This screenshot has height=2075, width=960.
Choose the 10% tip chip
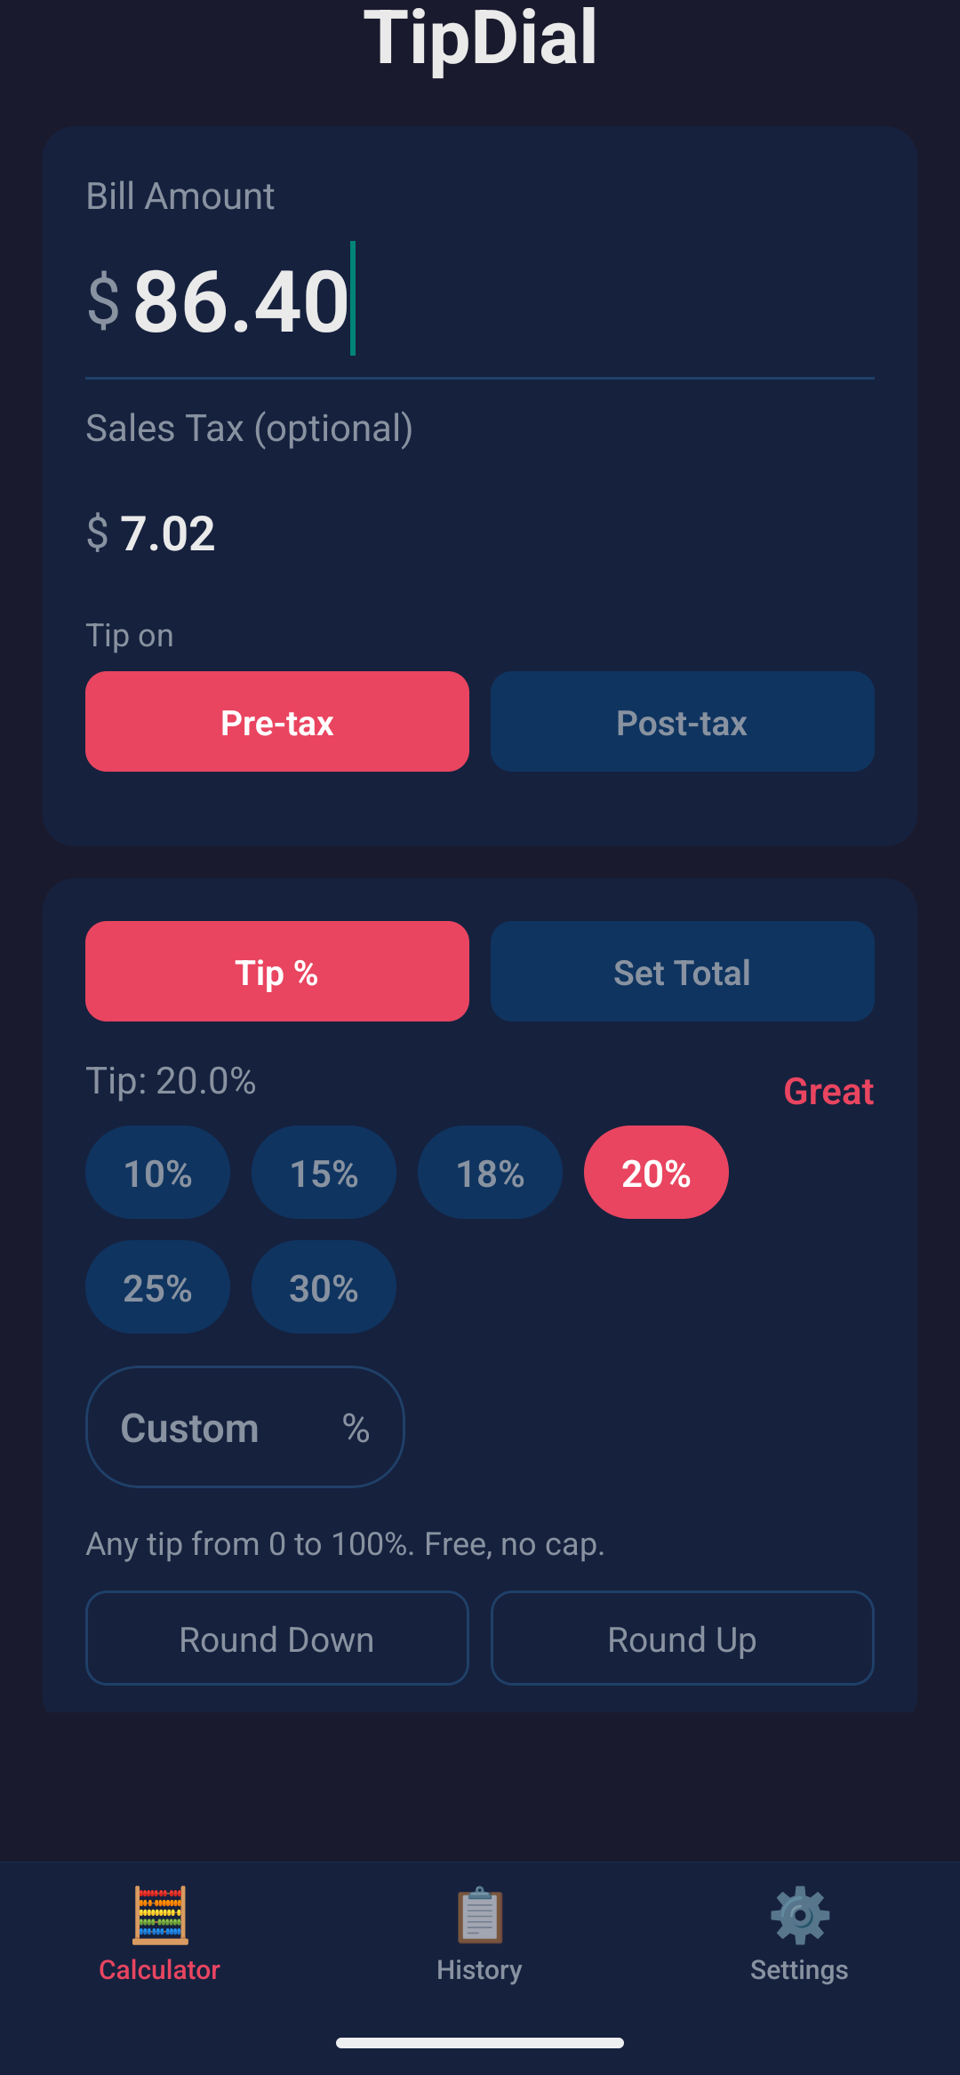pyautogui.click(x=158, y=1173)
